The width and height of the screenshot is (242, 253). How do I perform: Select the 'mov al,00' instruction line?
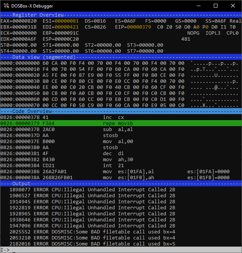click(121, 142)
